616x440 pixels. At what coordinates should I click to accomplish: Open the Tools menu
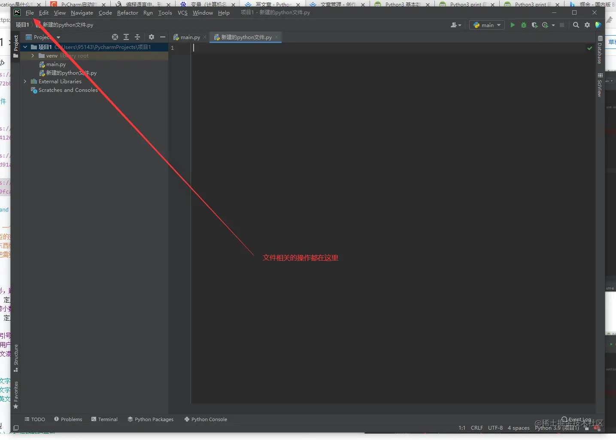pyautogui.click(x=165, y=13)
